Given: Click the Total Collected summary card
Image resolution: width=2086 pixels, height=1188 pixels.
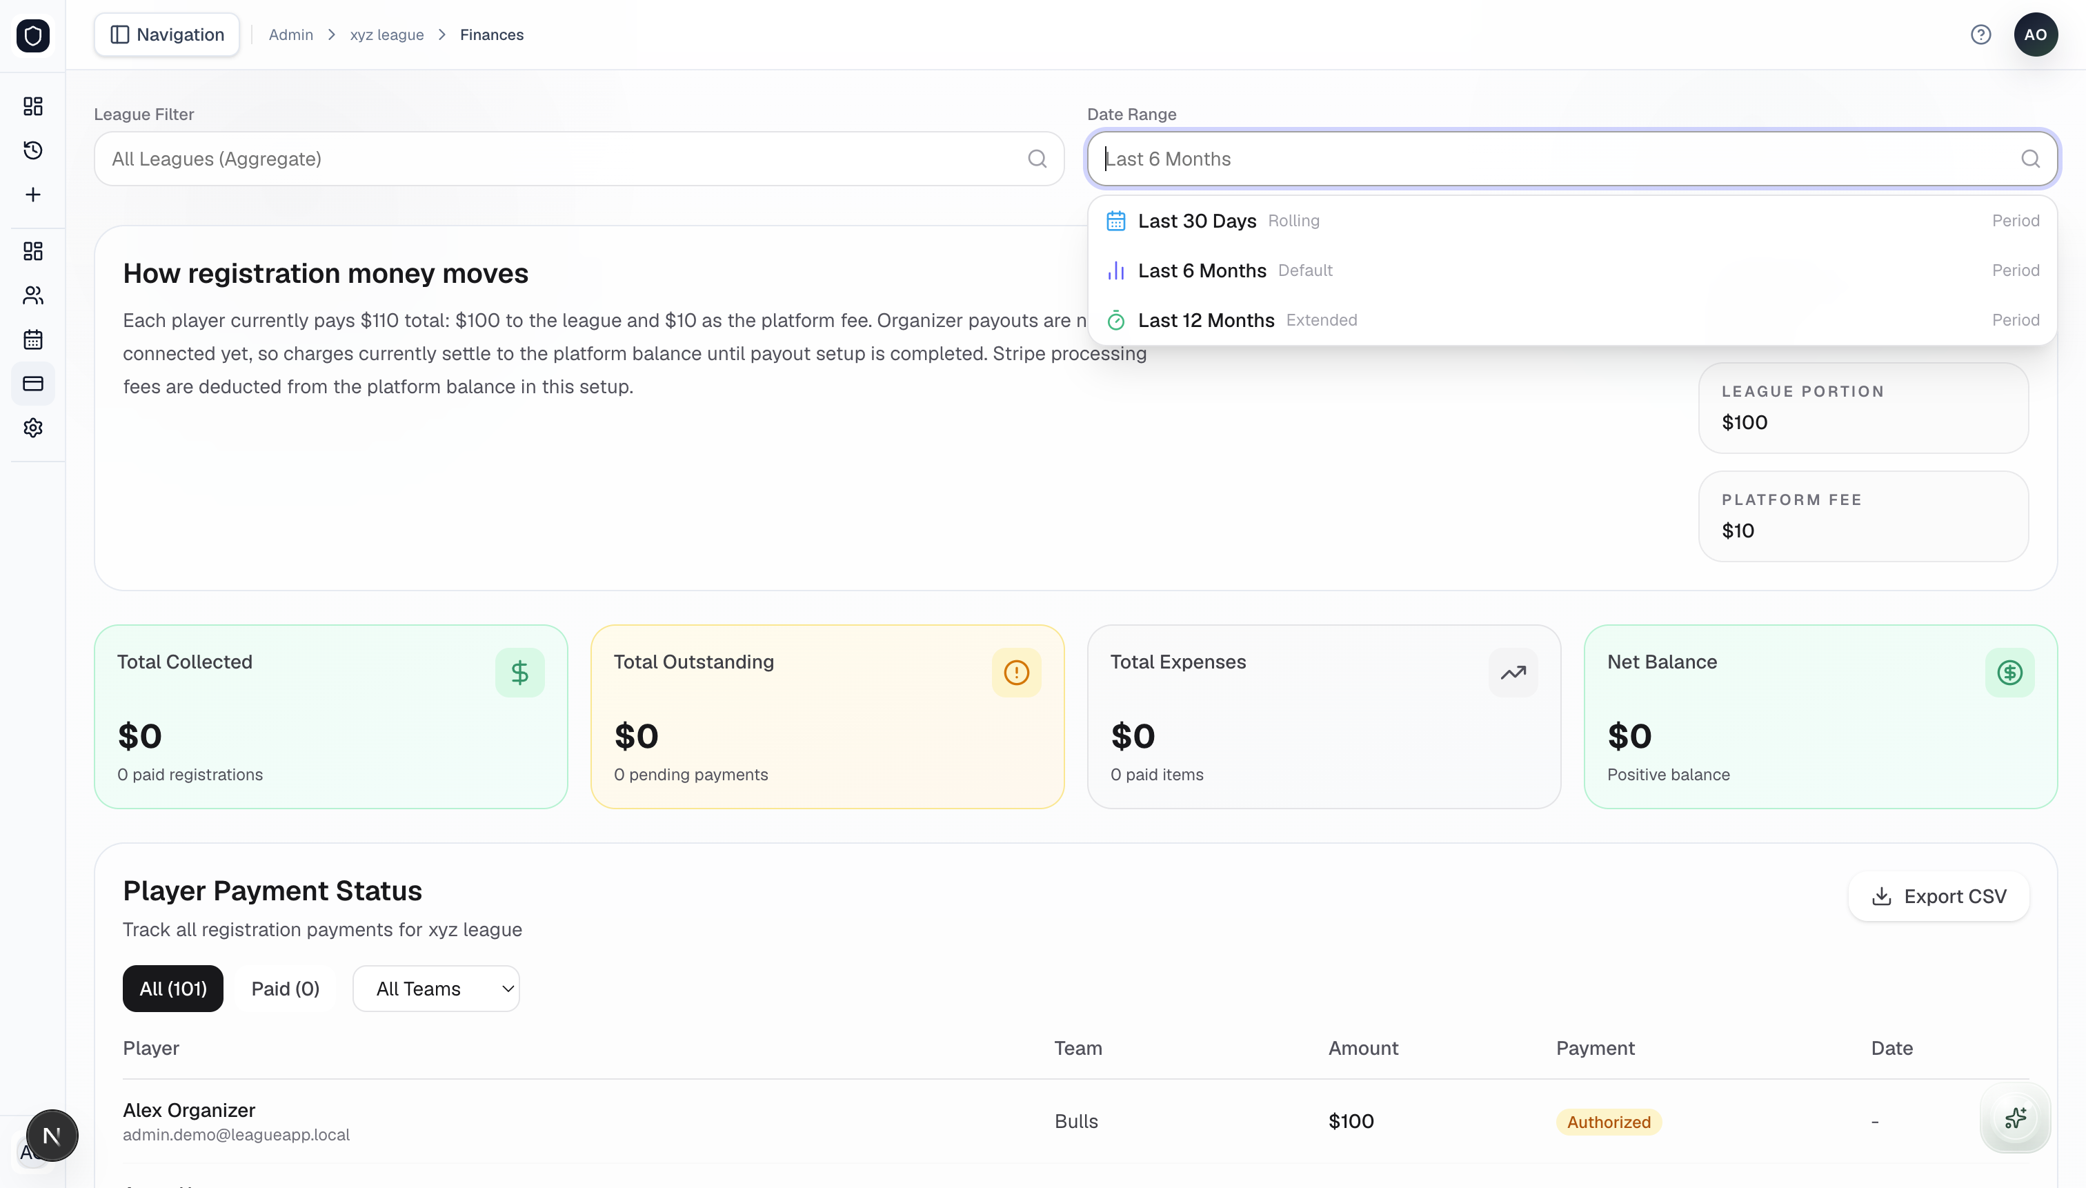Looking at the screenshot, I should [x=331, y=716].
